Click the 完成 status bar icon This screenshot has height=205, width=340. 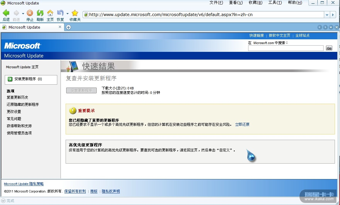[x=3, y=201]
